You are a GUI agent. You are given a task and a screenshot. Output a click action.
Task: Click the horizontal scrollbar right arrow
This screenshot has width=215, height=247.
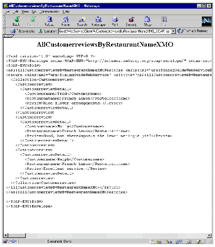pyautogui.click(x=209, y=236)
